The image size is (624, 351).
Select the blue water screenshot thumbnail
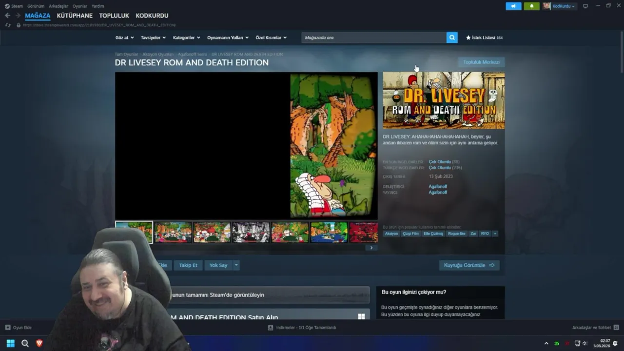point(329,232)
